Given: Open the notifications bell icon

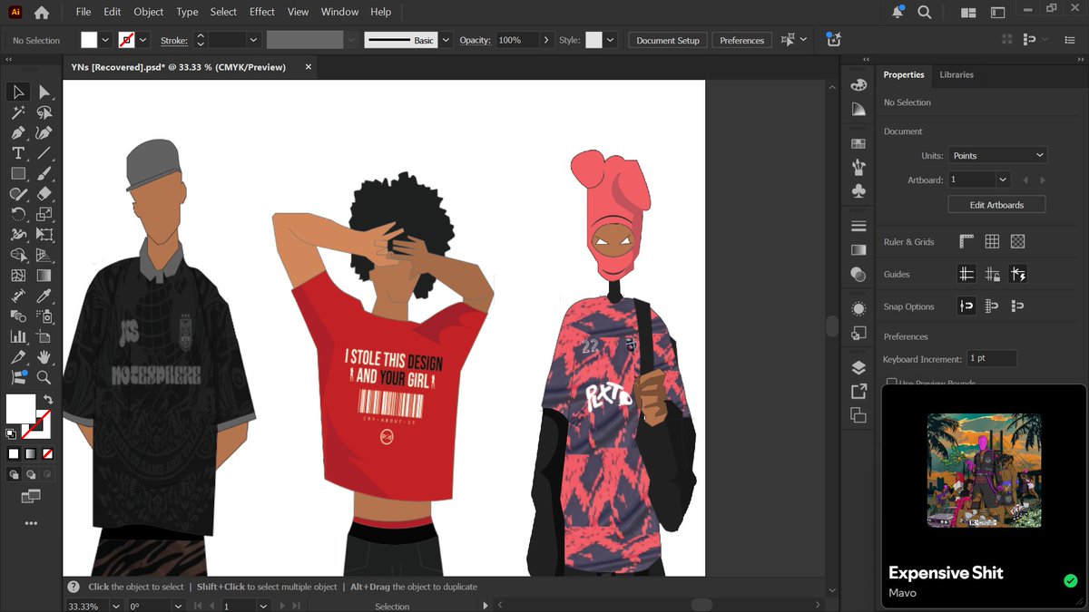Looking at the screenshot, I should [898, 13].
